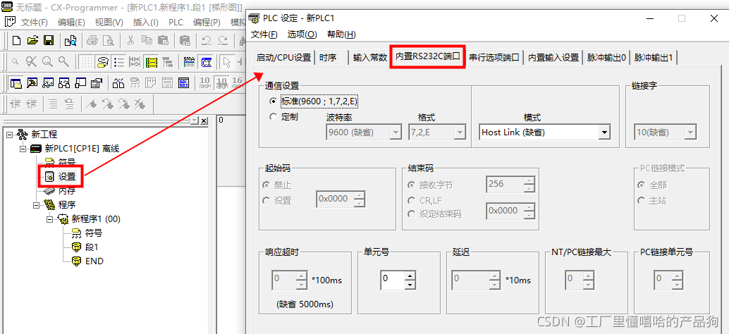Click the CI icon in toolbar
This screenshot has height=334, width=729.
[207, 62]
